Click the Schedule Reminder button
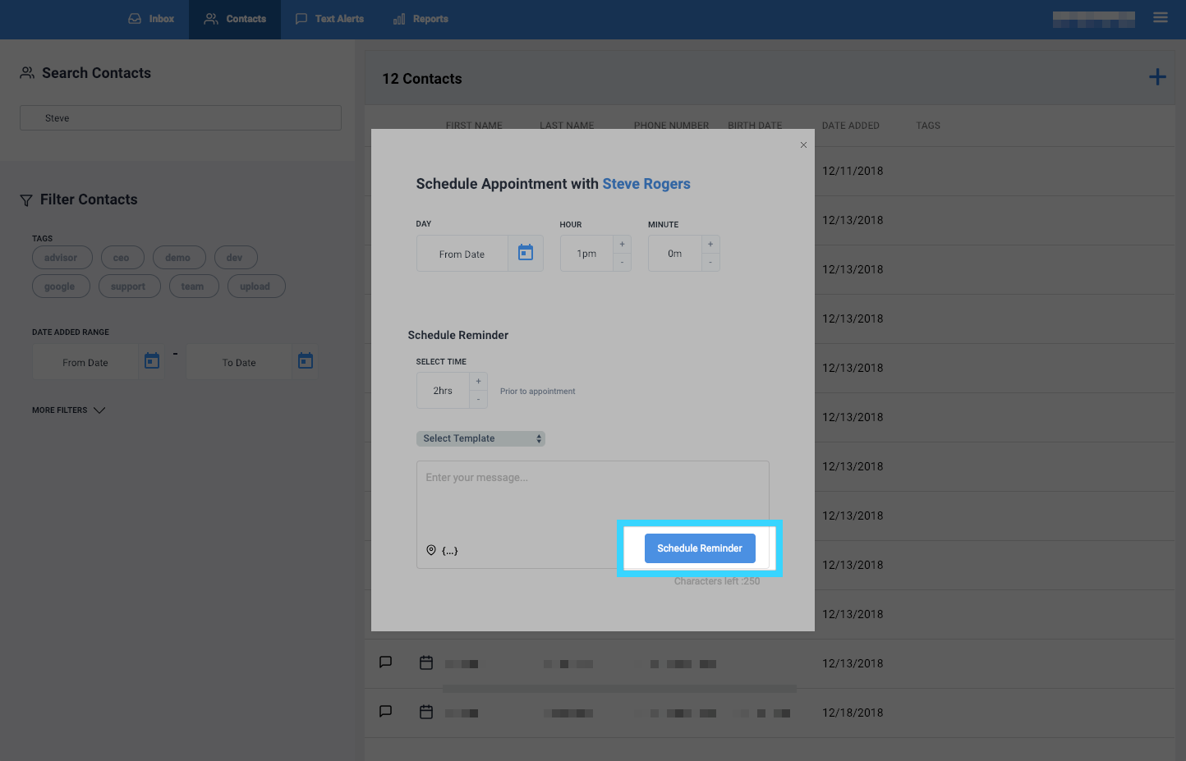The width and height of the screenshot is (1186, 761). point(700,548)
